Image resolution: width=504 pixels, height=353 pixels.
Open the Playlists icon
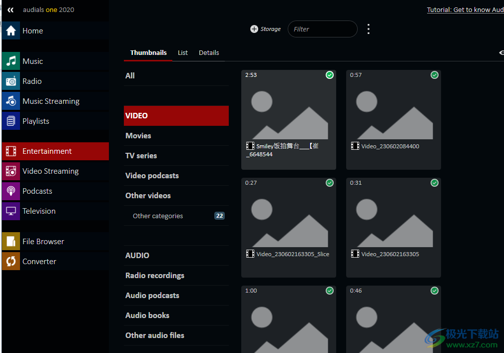click(x=11, y=121)
